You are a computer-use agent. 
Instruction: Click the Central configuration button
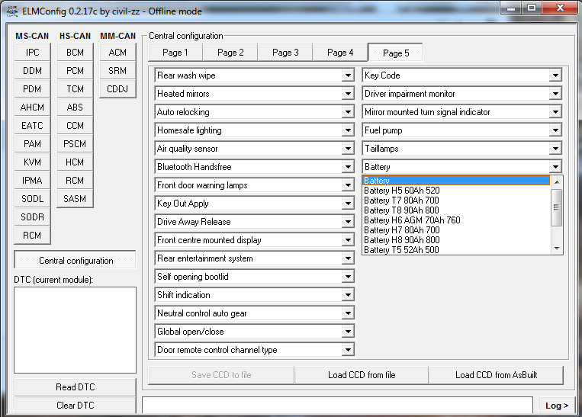coord(76,261)
